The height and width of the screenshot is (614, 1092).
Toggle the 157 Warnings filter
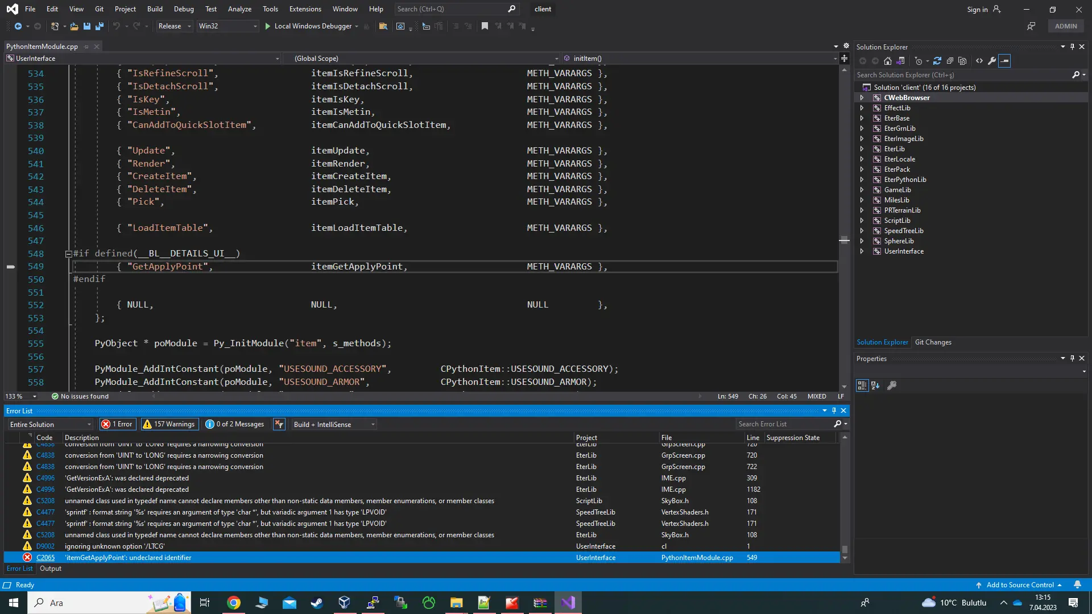[169, 424]
